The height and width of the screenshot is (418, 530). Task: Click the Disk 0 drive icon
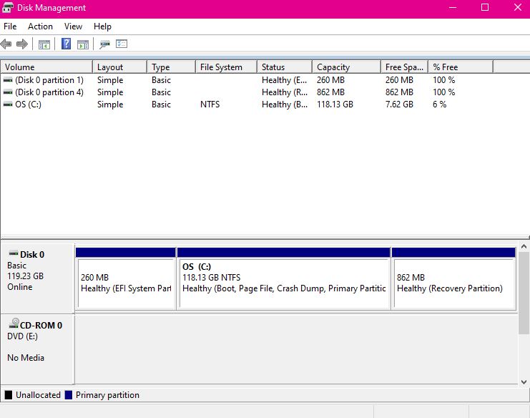tap(14, 253)
